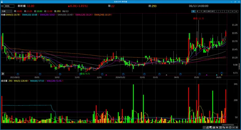Click the SMA(5) 10.78 label

tap(13, 15)
